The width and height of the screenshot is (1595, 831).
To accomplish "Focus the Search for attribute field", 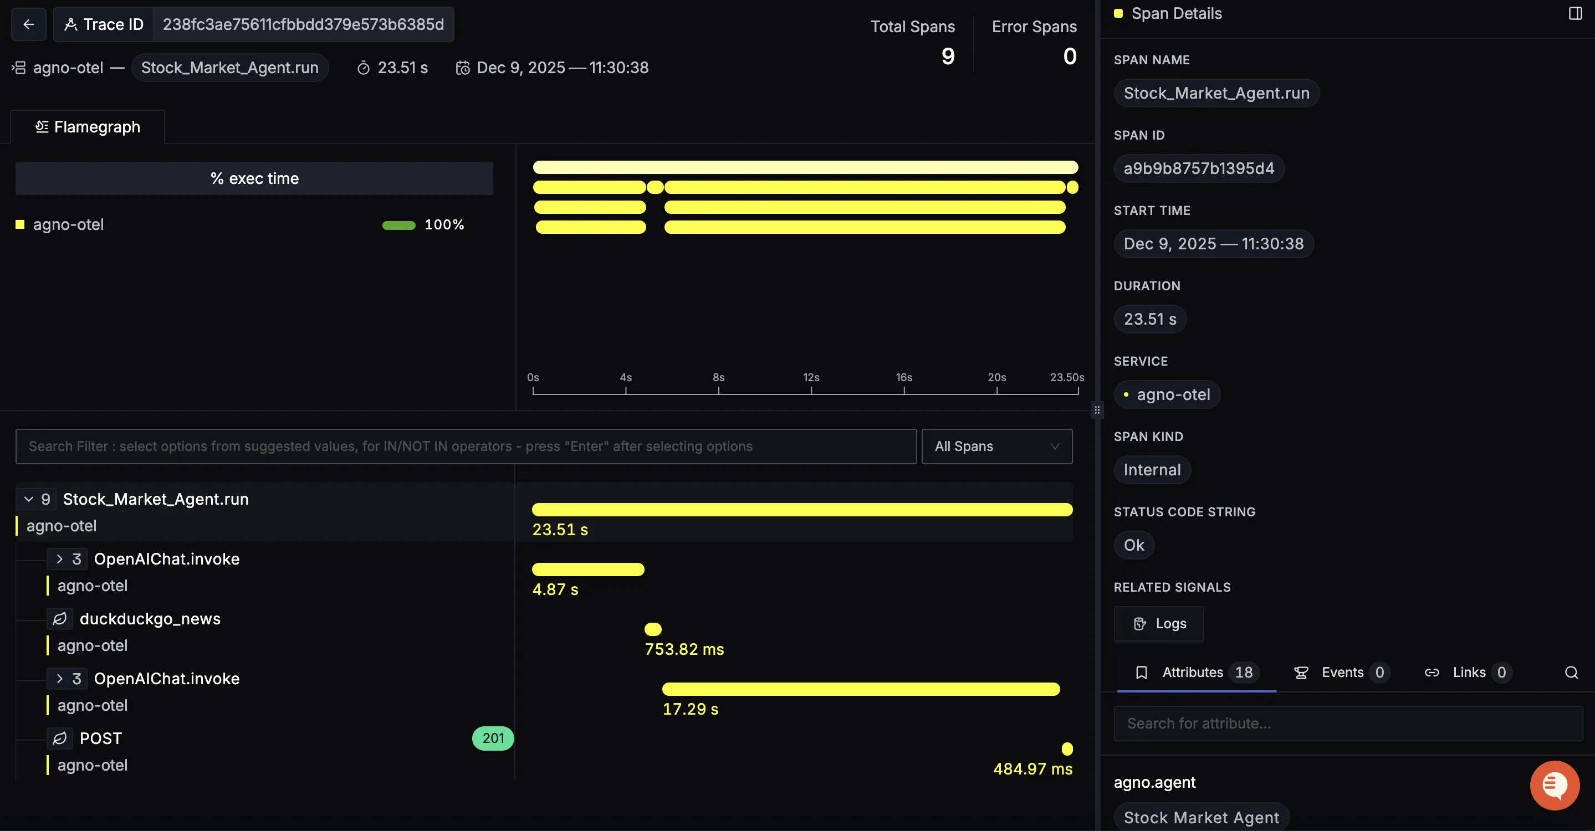I will click(1347, 724).
